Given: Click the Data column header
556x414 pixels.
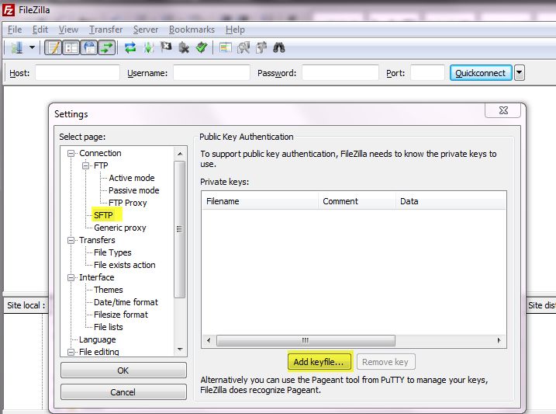Looking at the screenshot, I should point(451,201).
